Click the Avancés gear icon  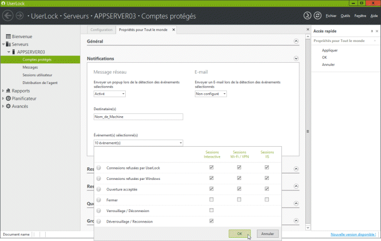(8, 106)
